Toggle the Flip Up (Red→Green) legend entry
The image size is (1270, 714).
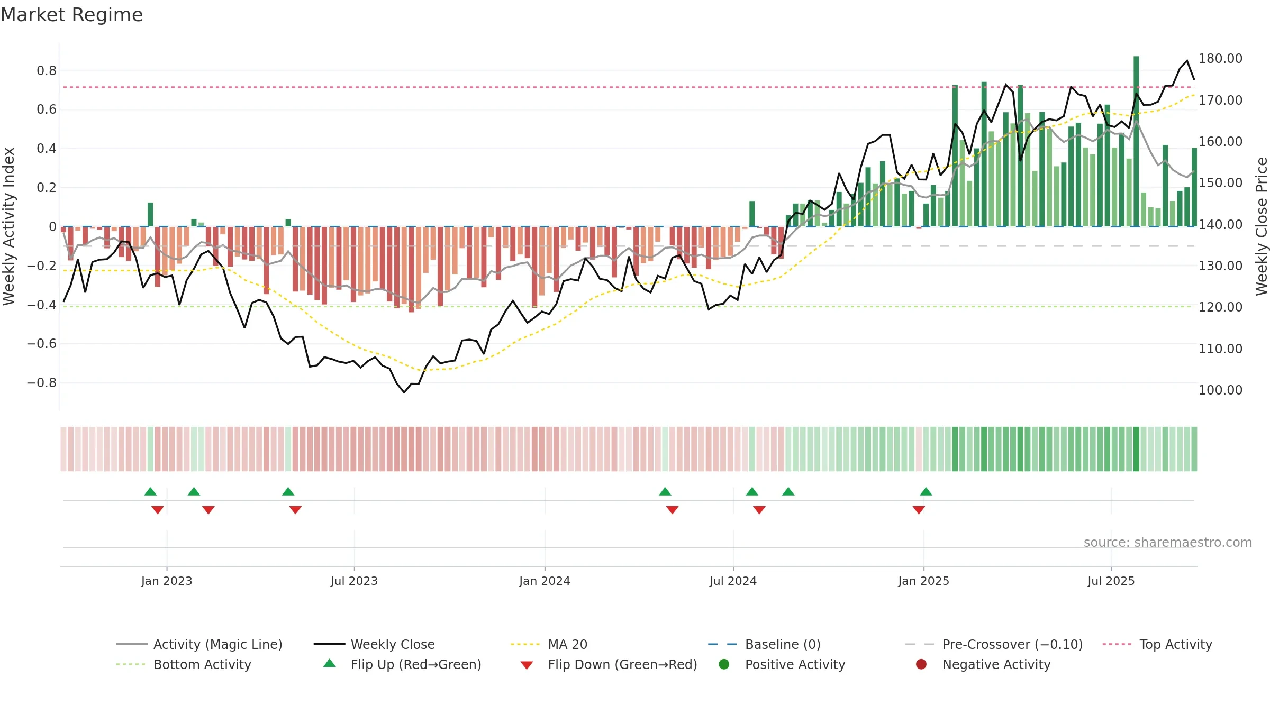402,664
